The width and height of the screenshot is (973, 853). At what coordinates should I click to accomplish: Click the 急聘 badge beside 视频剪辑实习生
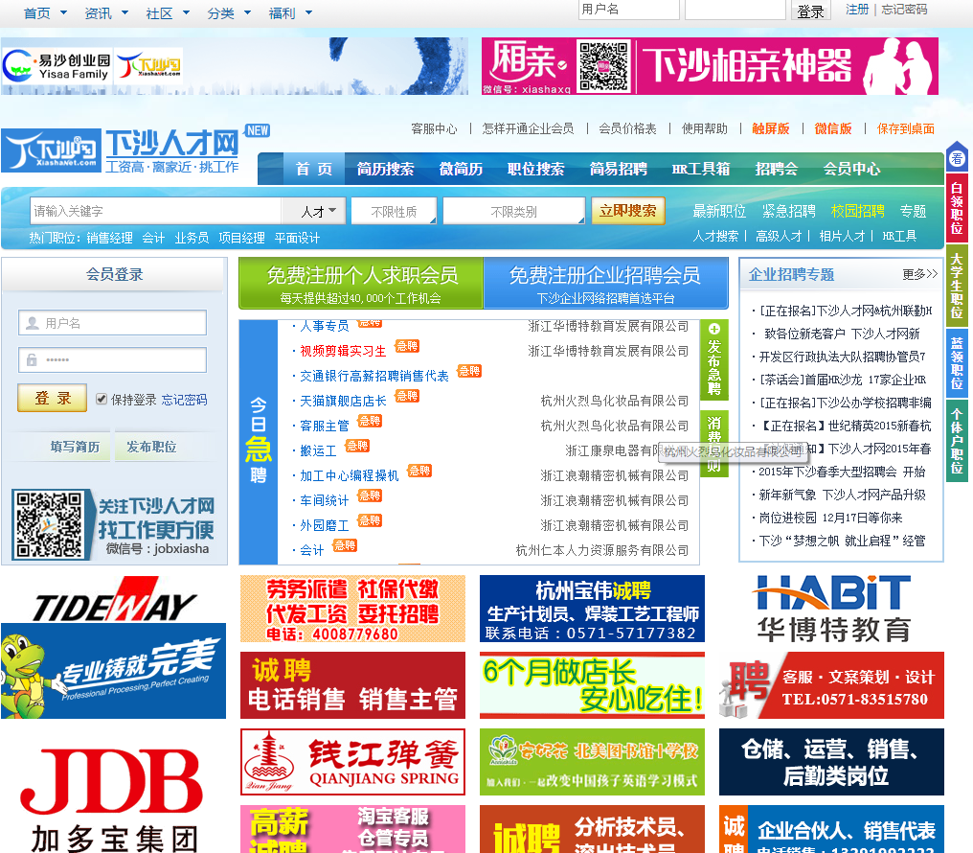pyautogui.click(x=407, y=346)
